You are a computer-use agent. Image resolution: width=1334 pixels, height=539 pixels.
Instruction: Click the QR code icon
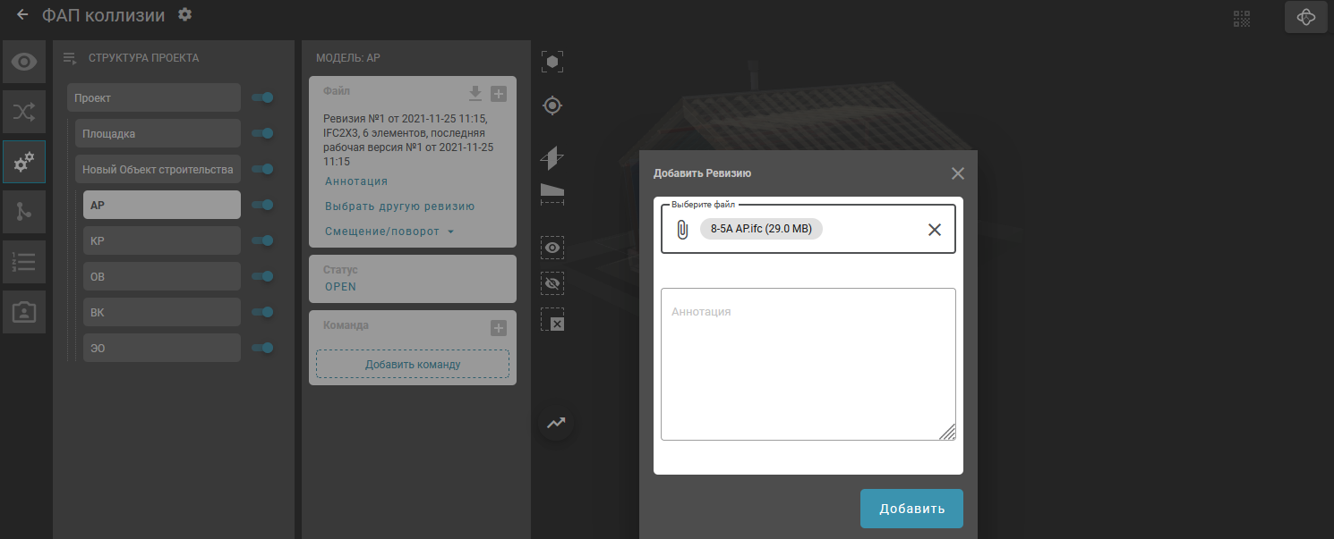[x=1241, y=18]
